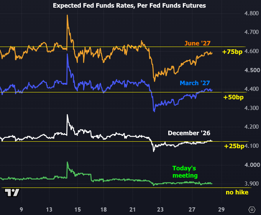The image size is (261, 215).
Task: Select the 'Today's meeting' green label
Action: [x=185, y=172]
